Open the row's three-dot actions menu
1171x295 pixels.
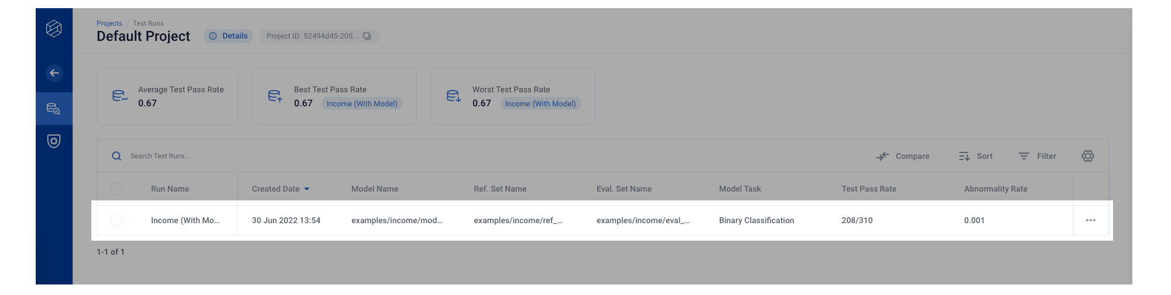coord(1091,220)
